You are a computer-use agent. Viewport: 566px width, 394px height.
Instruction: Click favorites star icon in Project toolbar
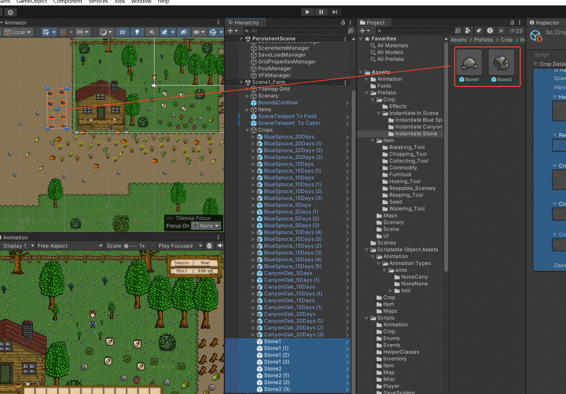tap(501, 31)
